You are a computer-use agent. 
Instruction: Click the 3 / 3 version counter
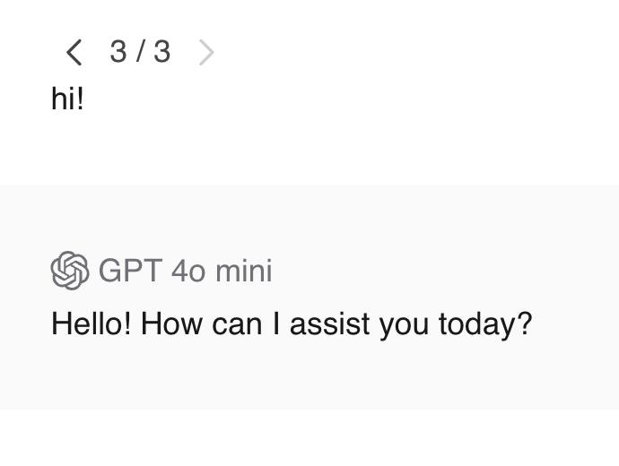pos(140,52)
